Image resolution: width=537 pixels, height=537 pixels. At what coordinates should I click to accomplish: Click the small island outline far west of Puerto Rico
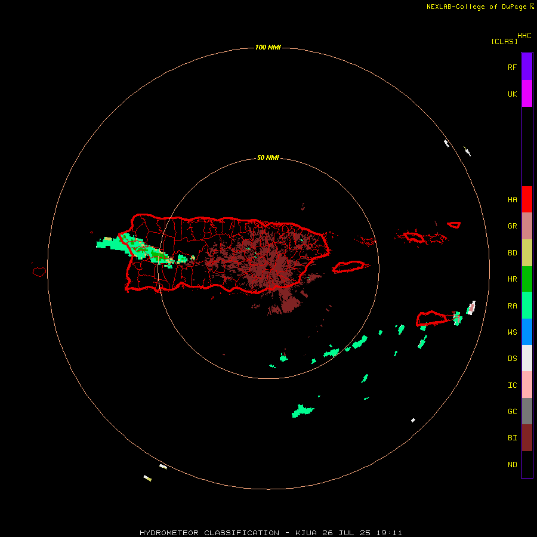[39, 272]
